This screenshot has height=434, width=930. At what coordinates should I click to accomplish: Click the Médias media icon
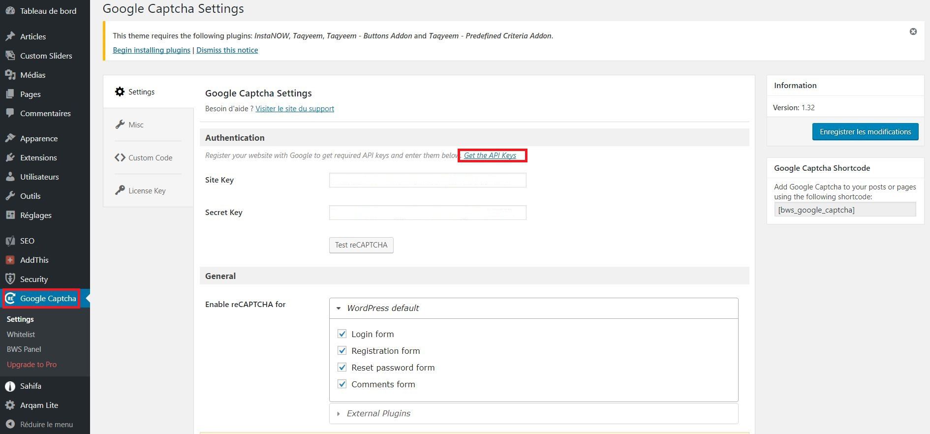10,75
